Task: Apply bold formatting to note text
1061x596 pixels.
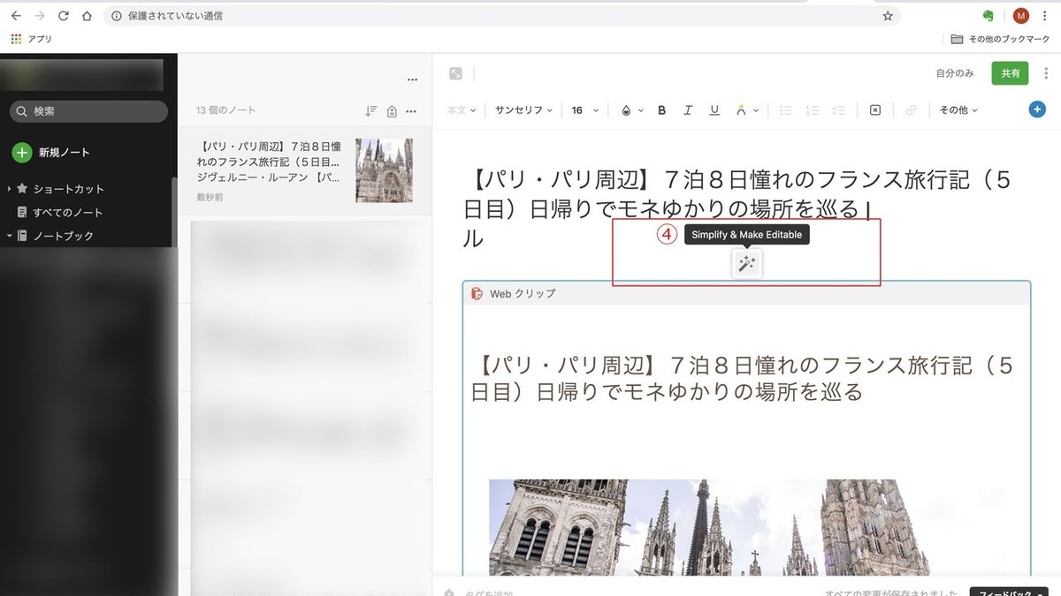Action: click(661, 109)
